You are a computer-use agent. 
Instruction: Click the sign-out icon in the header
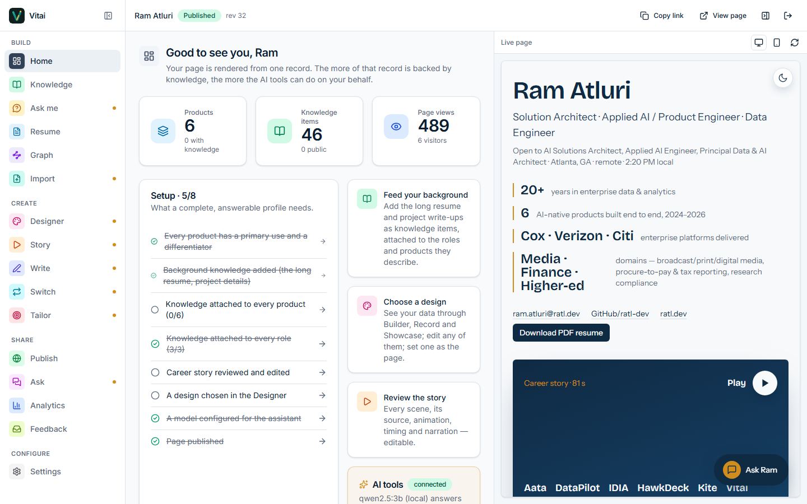tap(788, 16)
